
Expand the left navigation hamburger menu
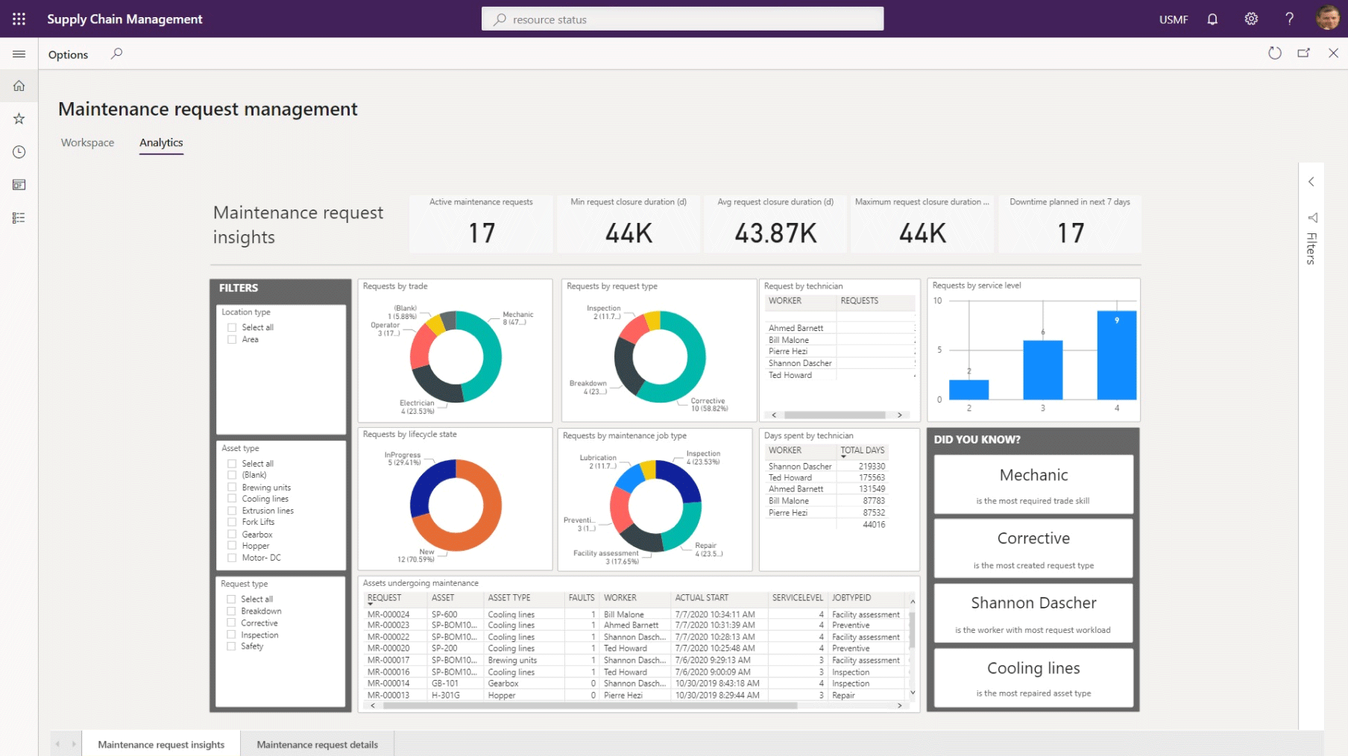[19, 54]
